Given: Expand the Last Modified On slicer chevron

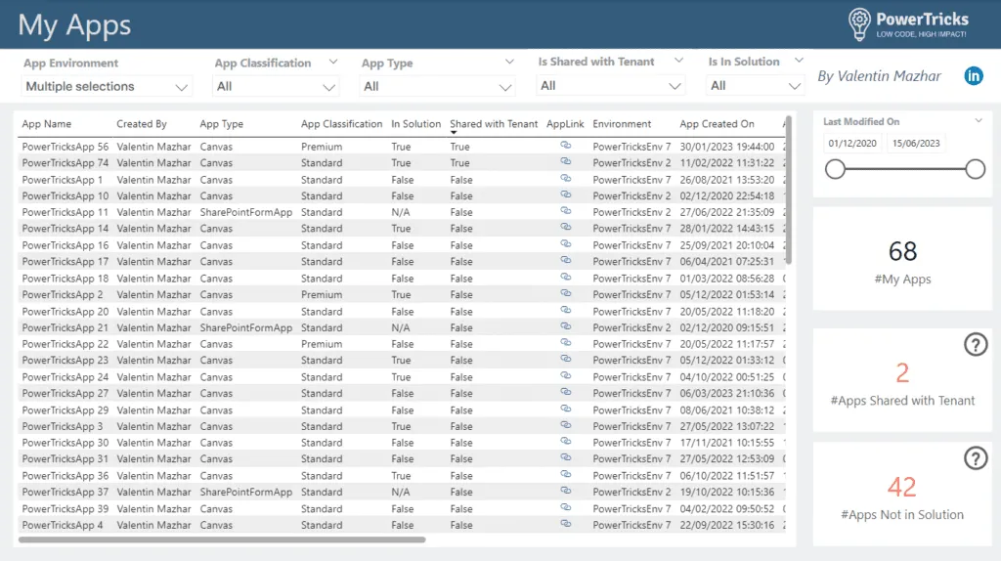Looking at the screenshot, I should [979, 120].
